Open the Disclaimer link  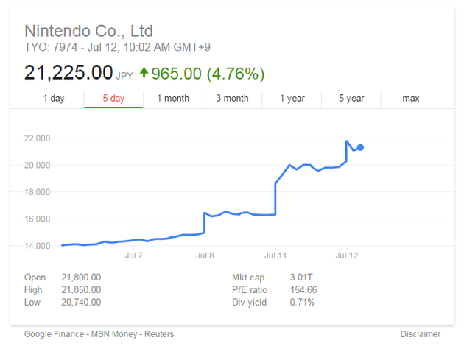(x=421, y=334)
